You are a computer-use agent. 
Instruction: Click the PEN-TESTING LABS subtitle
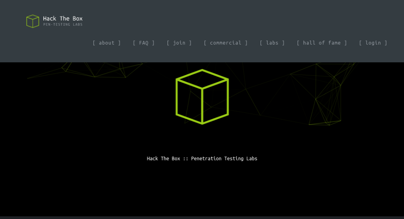63,24
